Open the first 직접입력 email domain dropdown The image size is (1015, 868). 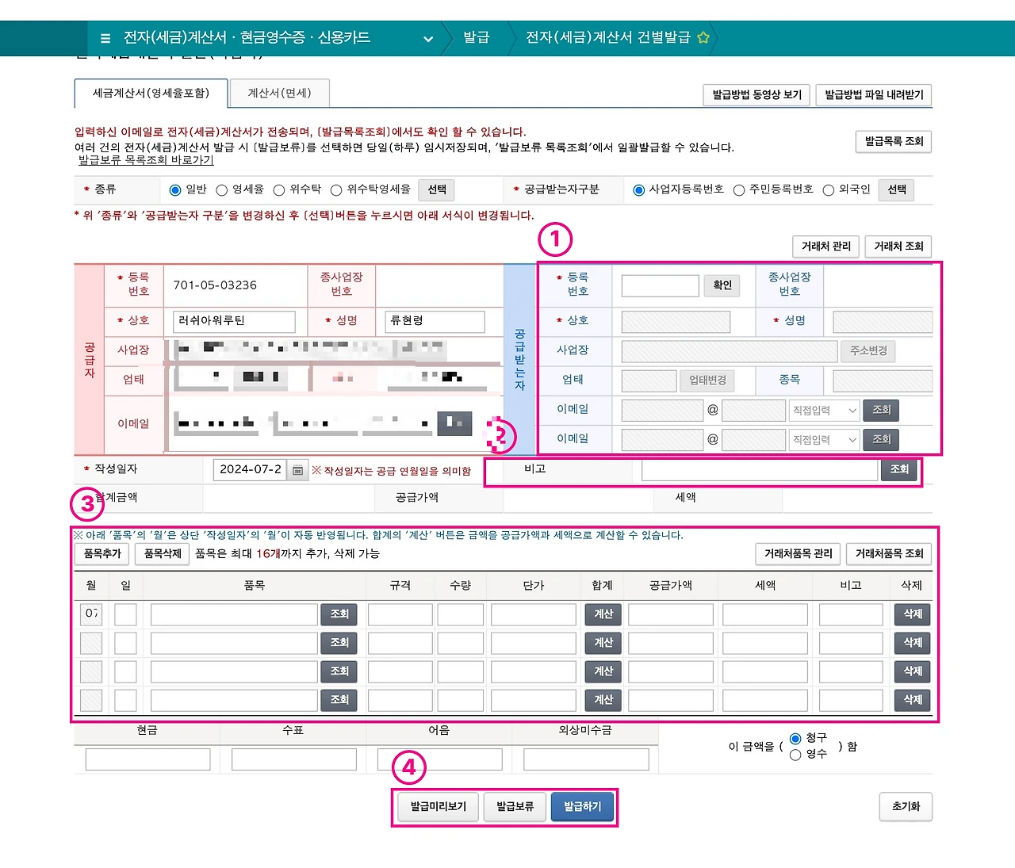coord(823,410)
